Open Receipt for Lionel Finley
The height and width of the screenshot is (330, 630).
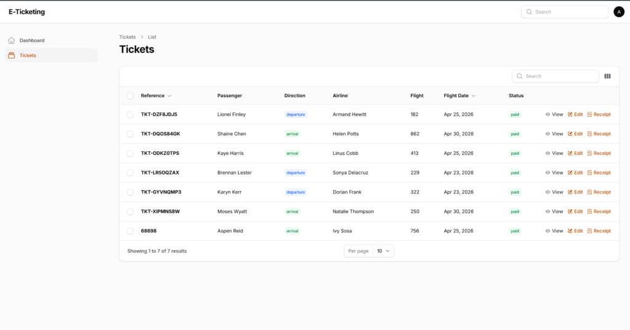(x=599, y=114)
